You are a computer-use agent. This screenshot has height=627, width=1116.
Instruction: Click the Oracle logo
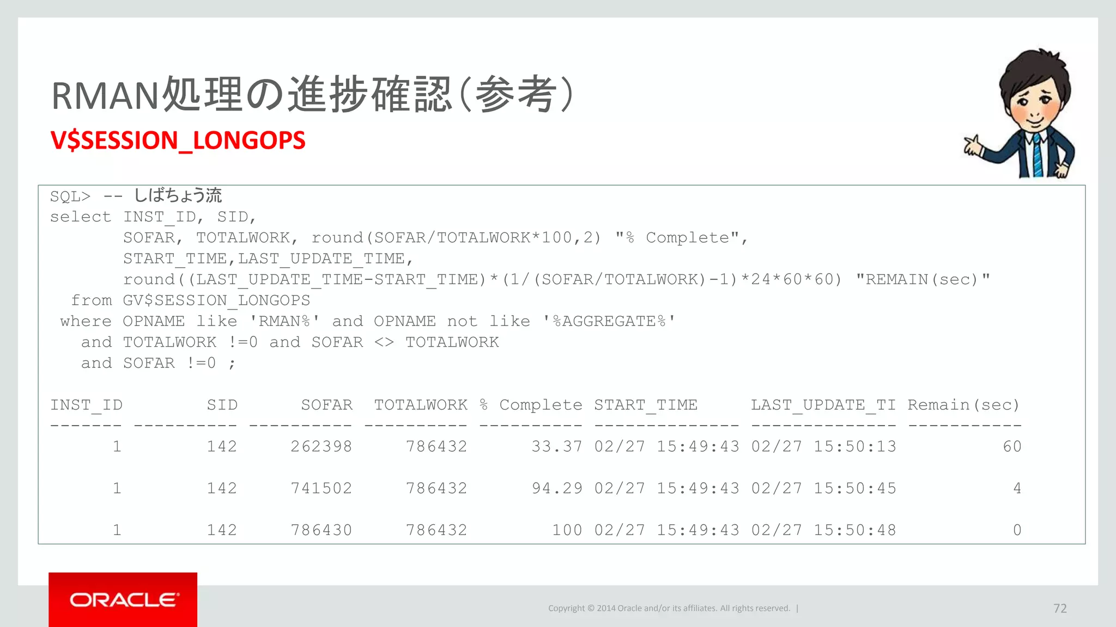123,599
